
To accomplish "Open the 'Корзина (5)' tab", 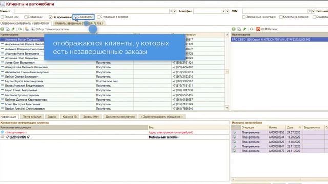I will point(70,117).
